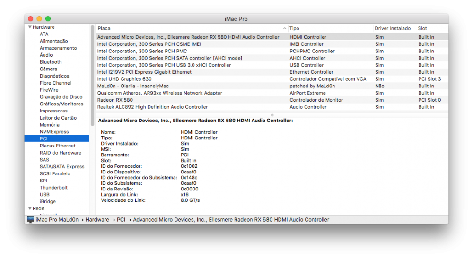The height and width of the screenshot is (259, 473).
Task: Click the split divider handle dot
Action: coord(272,115)
